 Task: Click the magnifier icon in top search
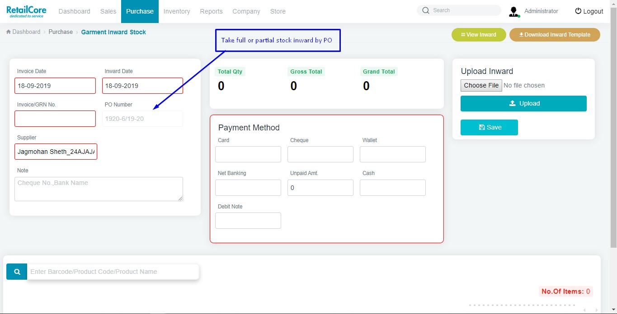click(425, 10)
